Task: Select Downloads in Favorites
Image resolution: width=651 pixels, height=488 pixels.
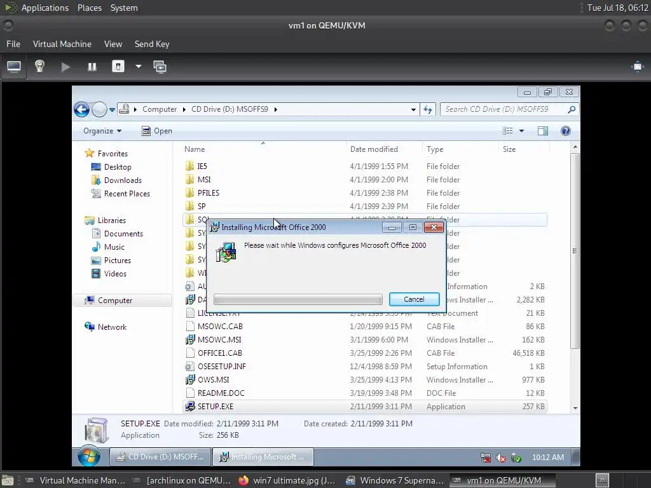Action: (123, 180)
